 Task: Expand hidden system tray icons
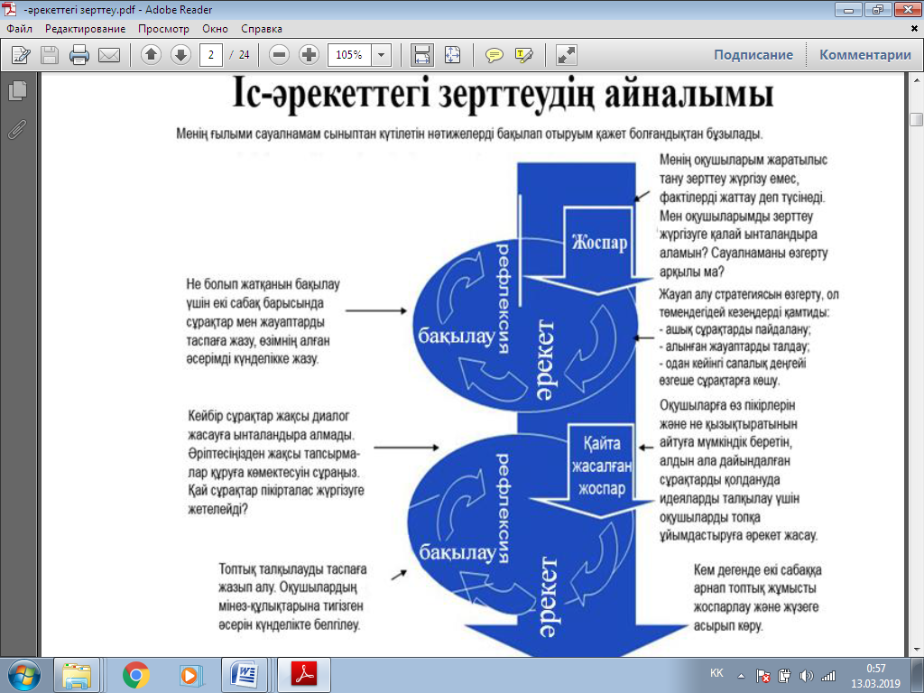coord(740,673)
